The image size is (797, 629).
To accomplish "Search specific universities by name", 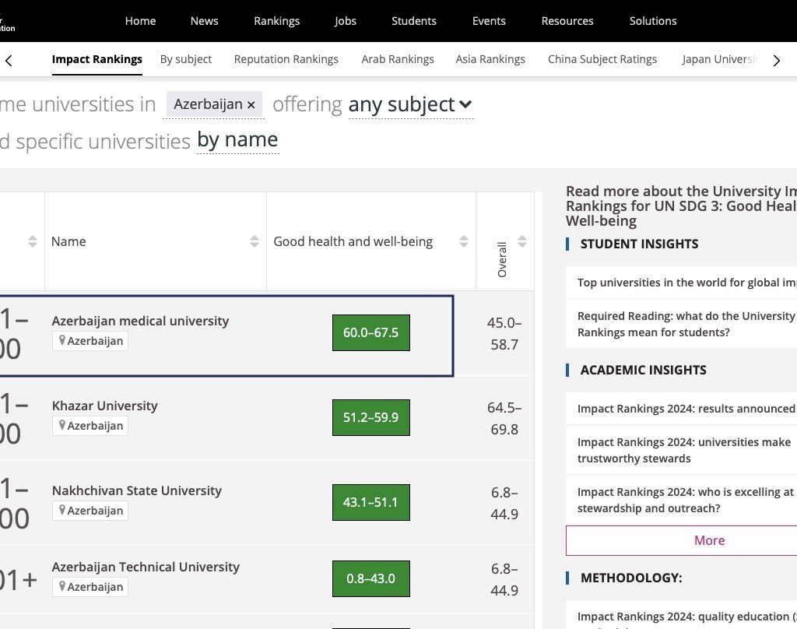I will coord(237,140).
